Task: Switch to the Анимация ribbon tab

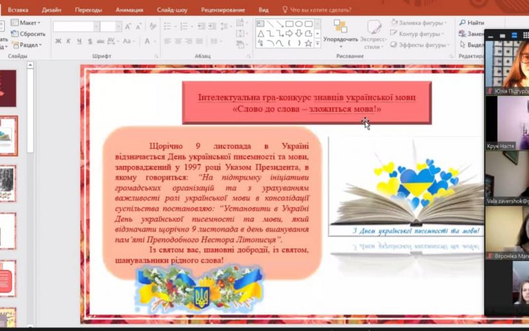Action: click(x=129, y=10)
